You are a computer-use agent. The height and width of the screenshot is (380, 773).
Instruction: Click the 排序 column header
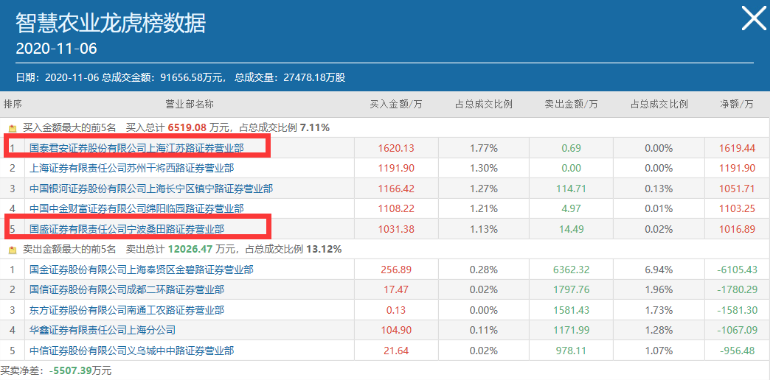pos(13,105)
